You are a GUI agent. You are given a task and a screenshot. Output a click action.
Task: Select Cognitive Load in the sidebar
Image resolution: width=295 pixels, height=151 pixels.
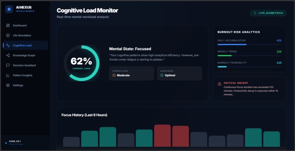coord(26,45)
